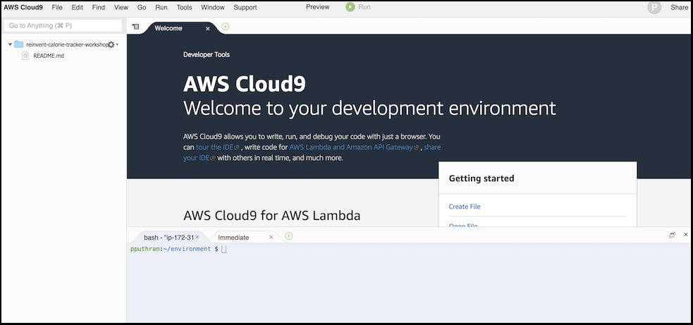Screen dimensions: 693x325
Task: Select README.md in the file tree
Action: [x=49, y=56]
